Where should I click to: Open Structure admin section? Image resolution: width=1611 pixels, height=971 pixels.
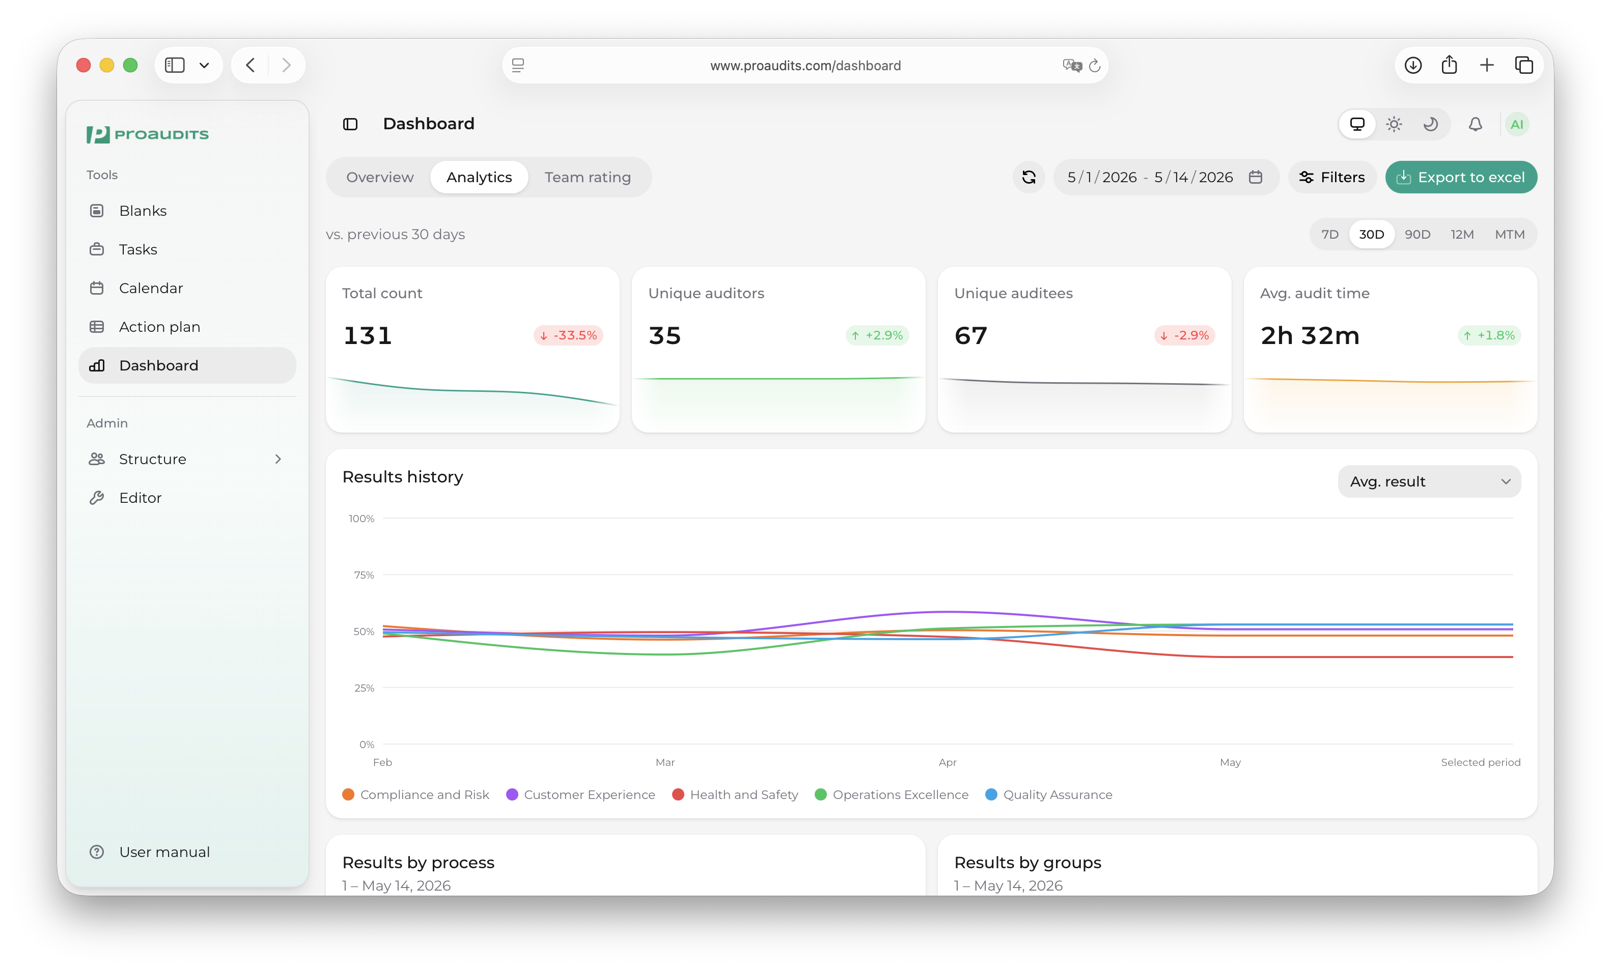[187, 459]
